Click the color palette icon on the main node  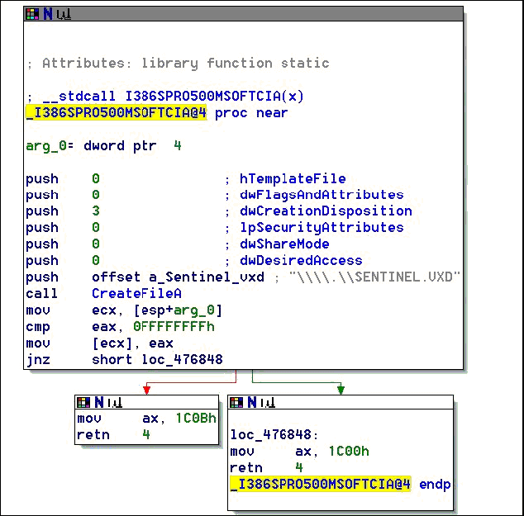click(x=32, y=14)
